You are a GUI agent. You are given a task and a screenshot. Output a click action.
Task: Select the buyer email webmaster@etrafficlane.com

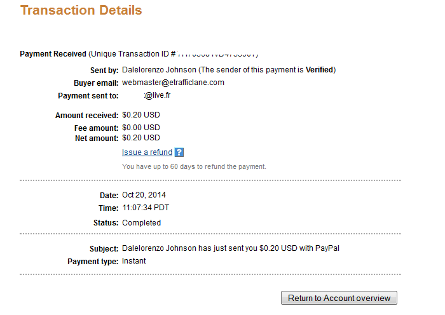point(173,83)
